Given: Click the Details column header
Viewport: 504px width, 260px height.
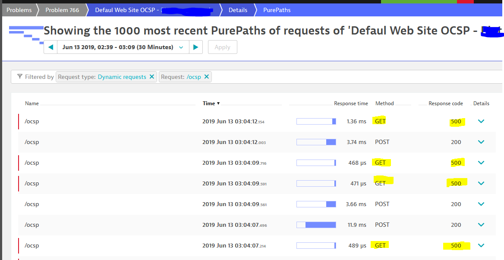Looking at the screenshot, I should tap(481, 103).
